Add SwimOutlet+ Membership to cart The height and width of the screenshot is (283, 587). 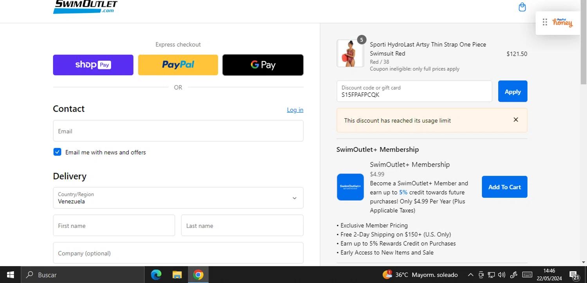coord(504,187)
